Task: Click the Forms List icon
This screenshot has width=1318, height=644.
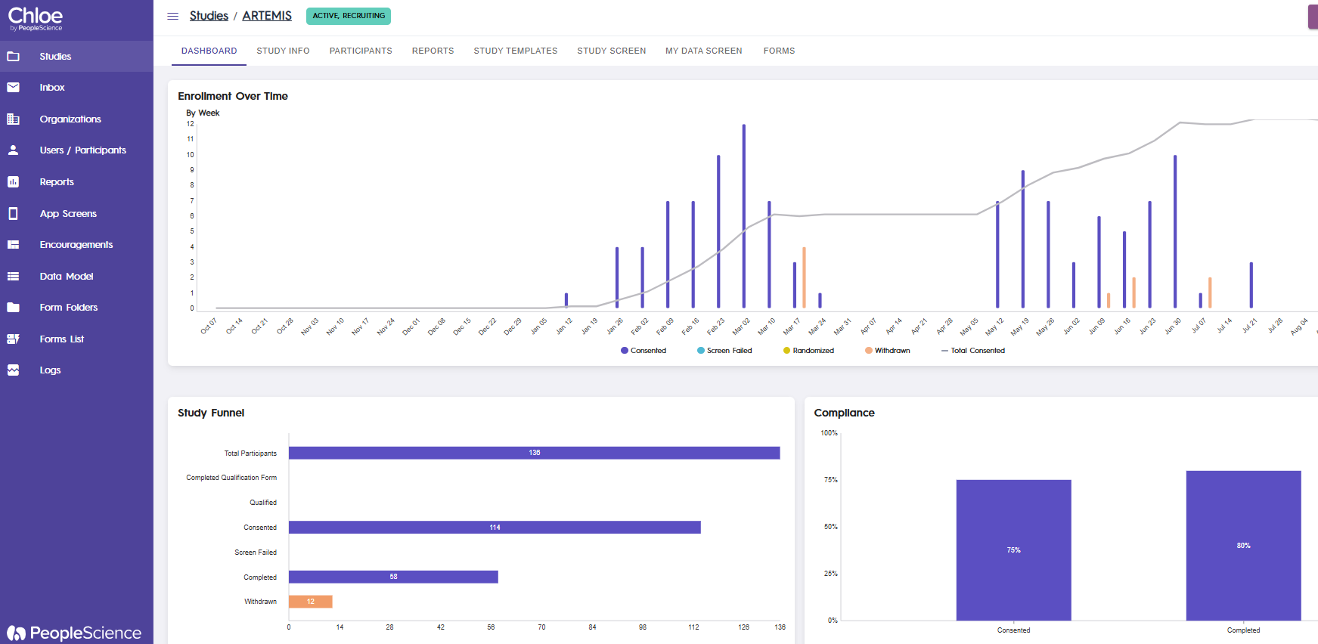Action: (13, 339)
